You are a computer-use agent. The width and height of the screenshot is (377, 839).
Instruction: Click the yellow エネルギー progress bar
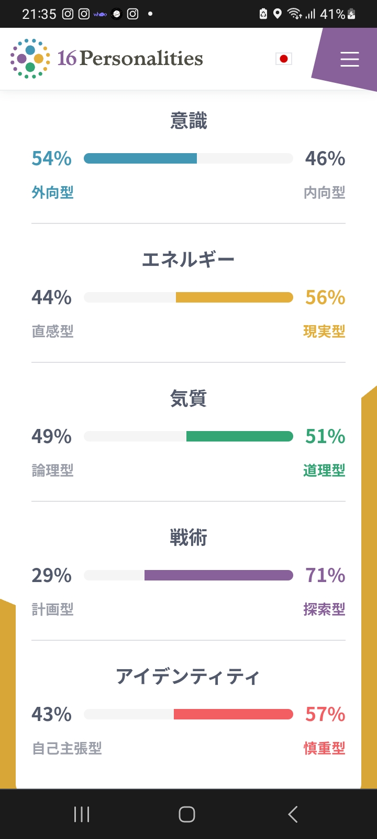pyautogui.click(x=234, y=297)
